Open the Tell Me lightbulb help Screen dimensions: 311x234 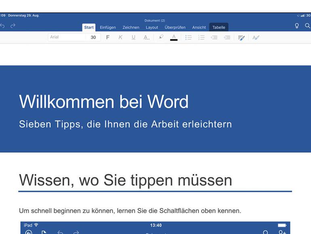pyautogui.click(x=297, y=26)
